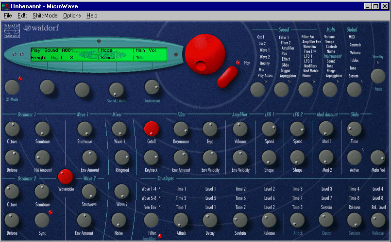Click the Glide Active knob
The width and height of the screenshot is (391, 242).
click(354, 158)
